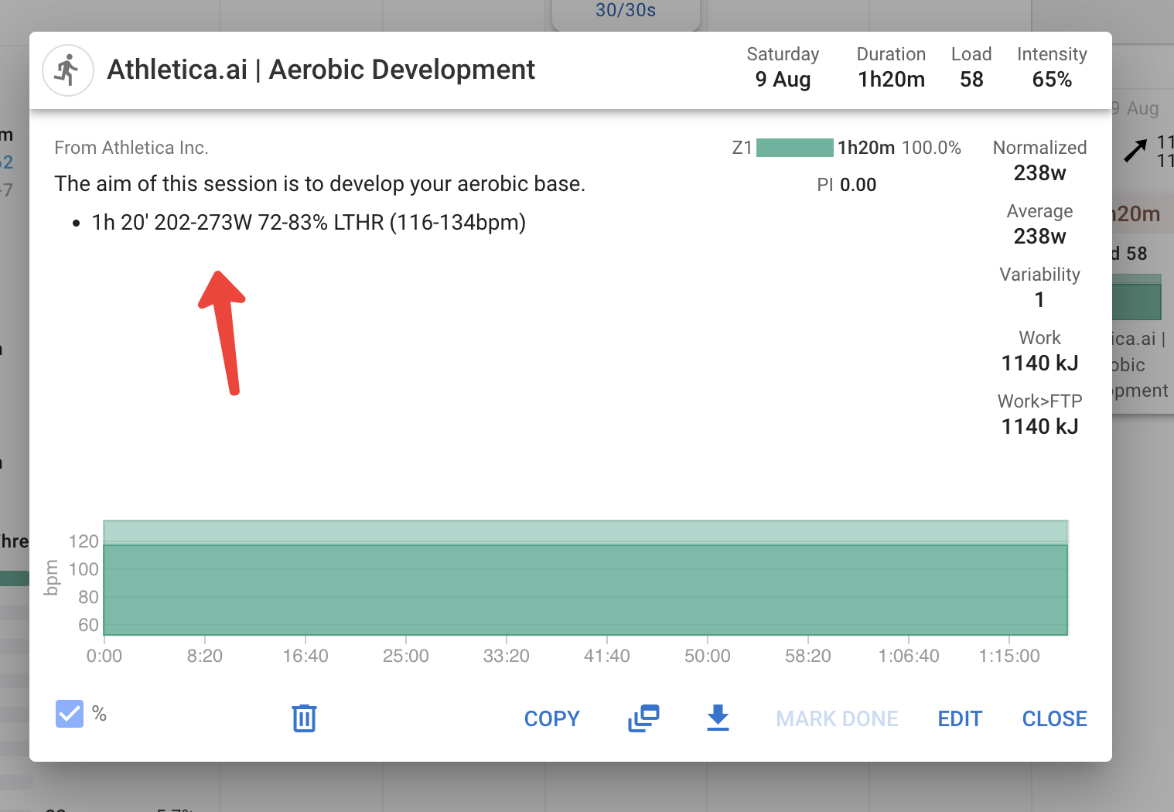Toggle the percent checkbox

pos(70,714)
